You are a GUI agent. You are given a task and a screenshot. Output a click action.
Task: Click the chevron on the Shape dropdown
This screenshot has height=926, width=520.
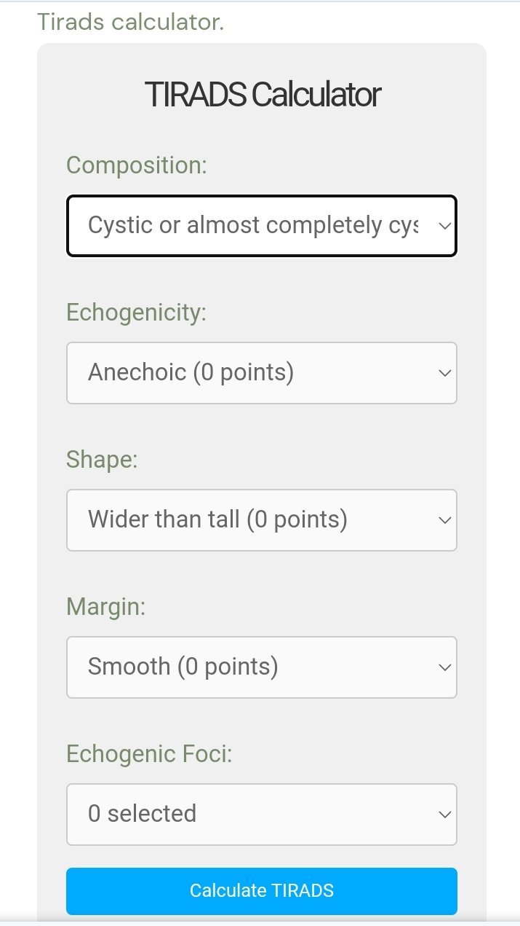(x=445, y=519)
